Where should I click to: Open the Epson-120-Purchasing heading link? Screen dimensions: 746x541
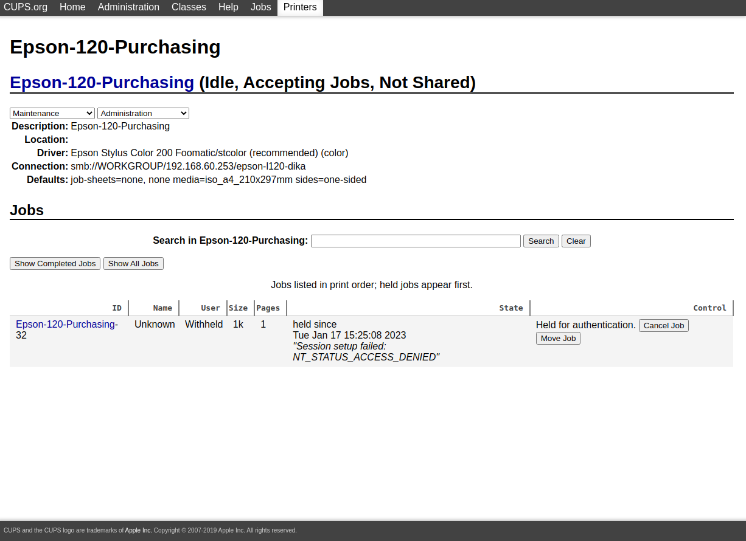pyautogui.click(x=102, y=83)
